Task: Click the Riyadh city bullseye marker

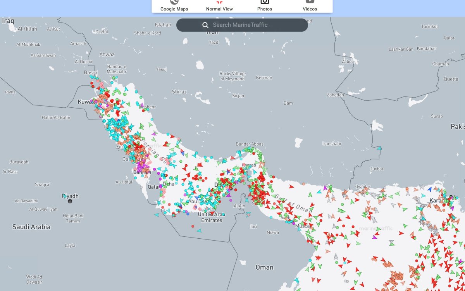Action: (x=70, y=201)
